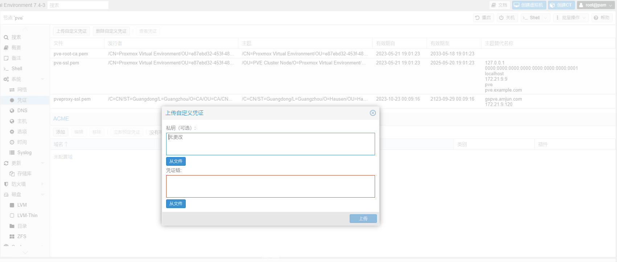Click the 时间 clock icon
Image resolution: width=617 pixels, height=262 pixels.
(12, 142)
